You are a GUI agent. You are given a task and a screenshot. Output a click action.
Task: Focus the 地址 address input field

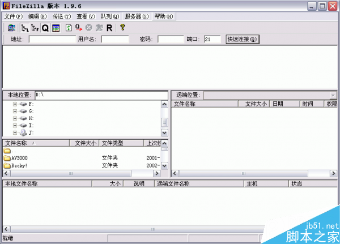coord(52,40)
